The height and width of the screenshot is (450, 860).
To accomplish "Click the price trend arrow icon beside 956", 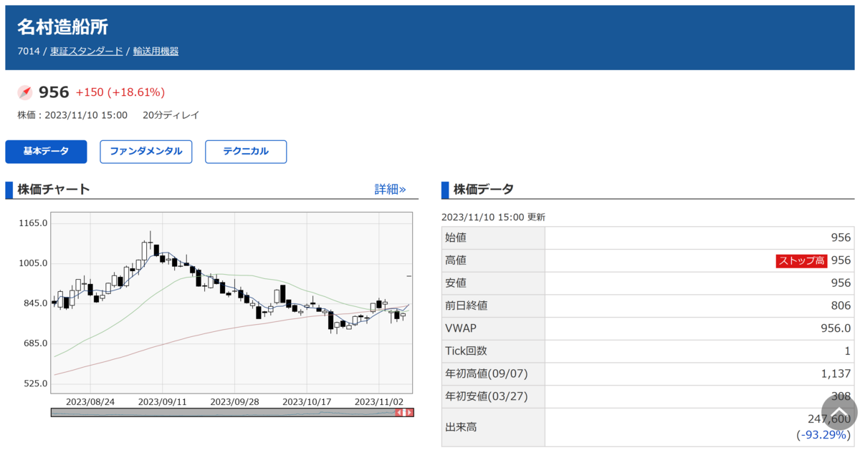I will [x=25, y=92].
